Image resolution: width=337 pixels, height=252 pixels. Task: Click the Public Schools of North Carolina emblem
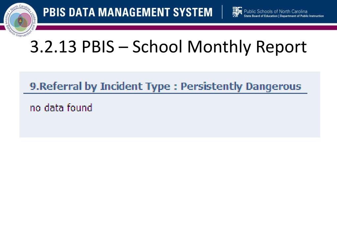(237, 12)
